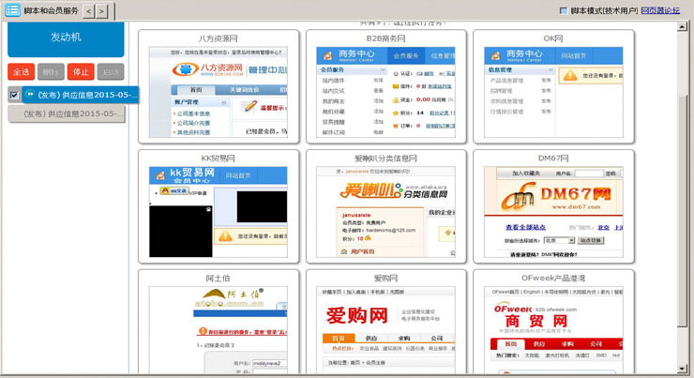Open the KK贸易网 site thumbnail
The height and width of the screenshot is (378, 694).
pyautogui.click(x=219, y=212)
